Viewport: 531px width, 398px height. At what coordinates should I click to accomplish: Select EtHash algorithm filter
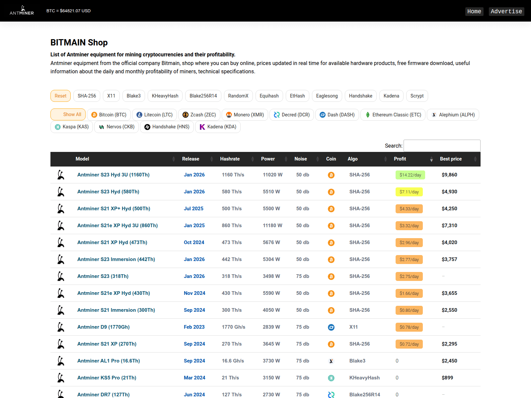(x=297, y=96)
